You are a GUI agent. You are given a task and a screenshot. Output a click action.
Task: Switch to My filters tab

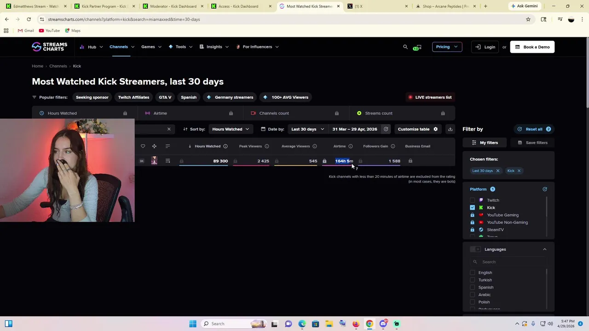pos(485,143)
